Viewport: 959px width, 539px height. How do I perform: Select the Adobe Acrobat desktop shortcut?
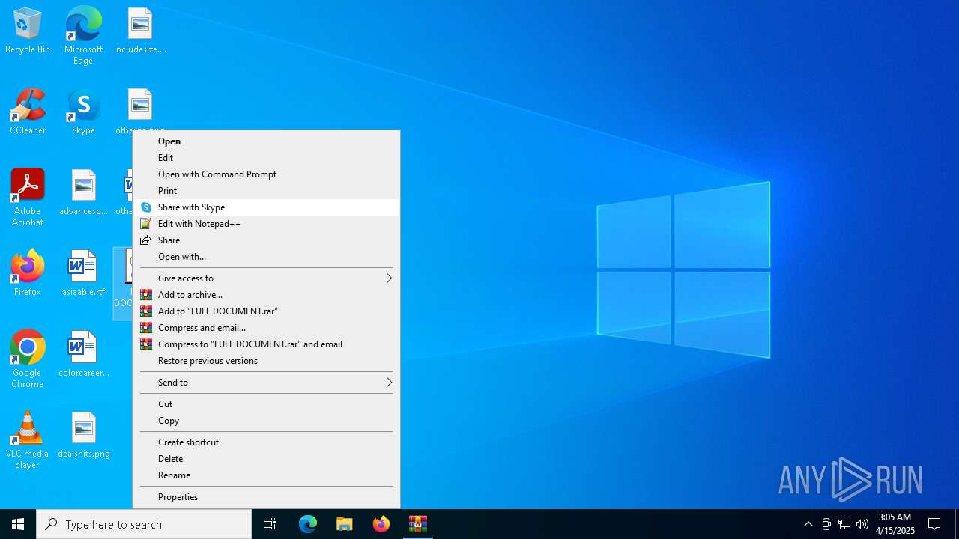[28, 198]
